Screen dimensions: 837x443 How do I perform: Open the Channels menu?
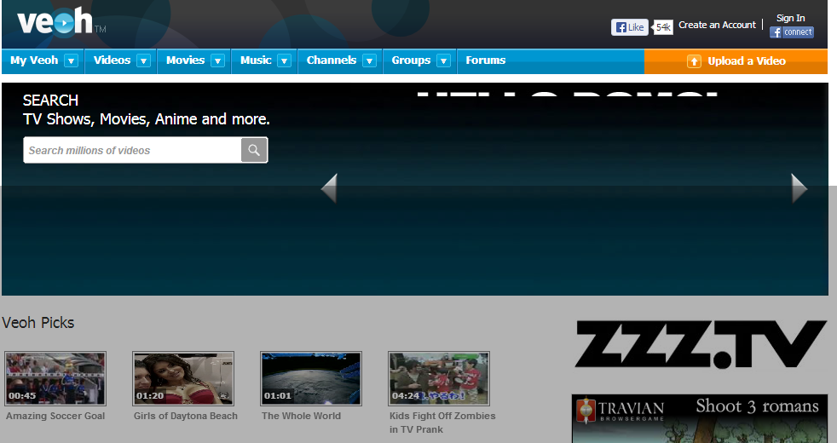[x=332, y=60]
